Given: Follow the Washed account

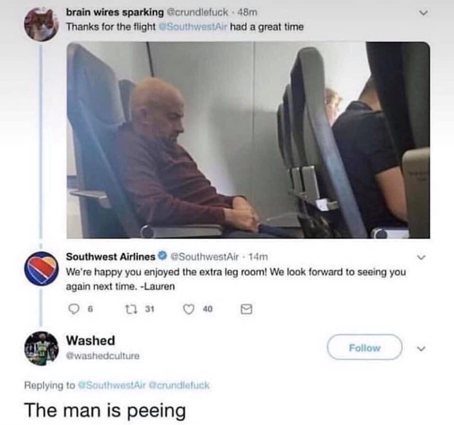Looking at the screenshot, I should pyautogui.click(x=365, y=347).
